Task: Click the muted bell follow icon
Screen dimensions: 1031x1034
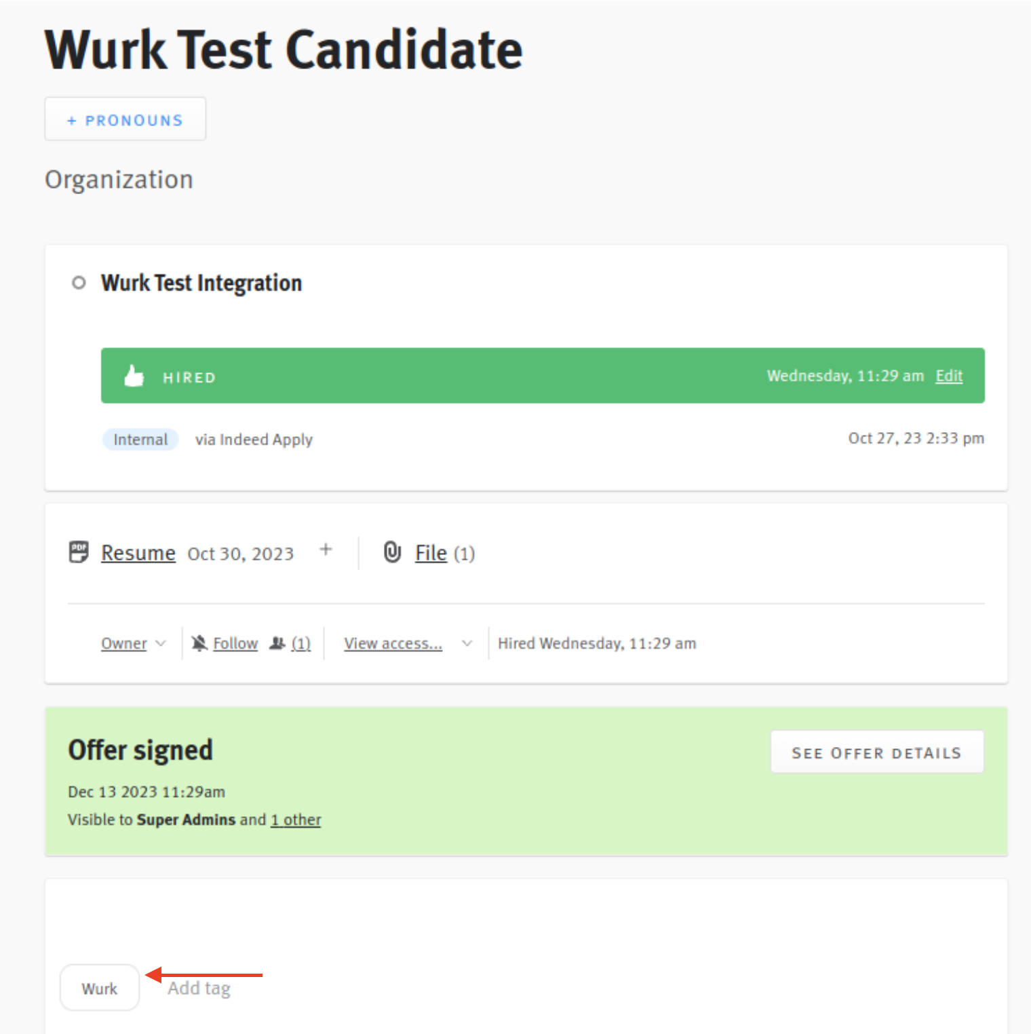Action: [x=199, y=643]
